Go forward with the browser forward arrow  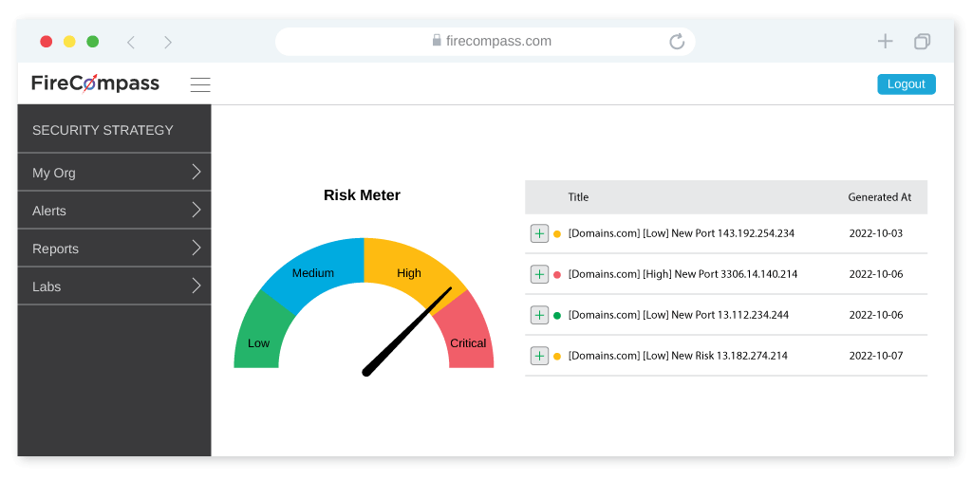click(167, 42)
